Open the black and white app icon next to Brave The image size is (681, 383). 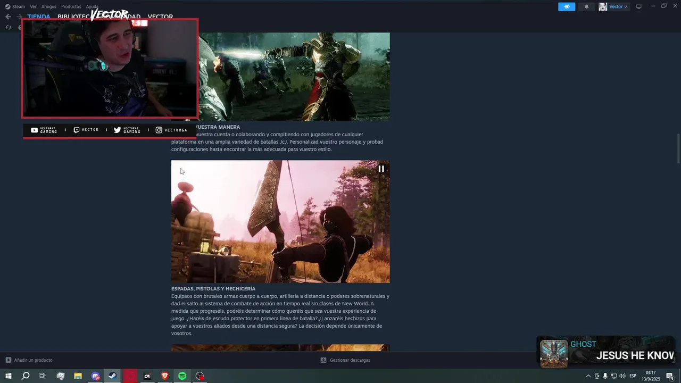tap(147, 376)
